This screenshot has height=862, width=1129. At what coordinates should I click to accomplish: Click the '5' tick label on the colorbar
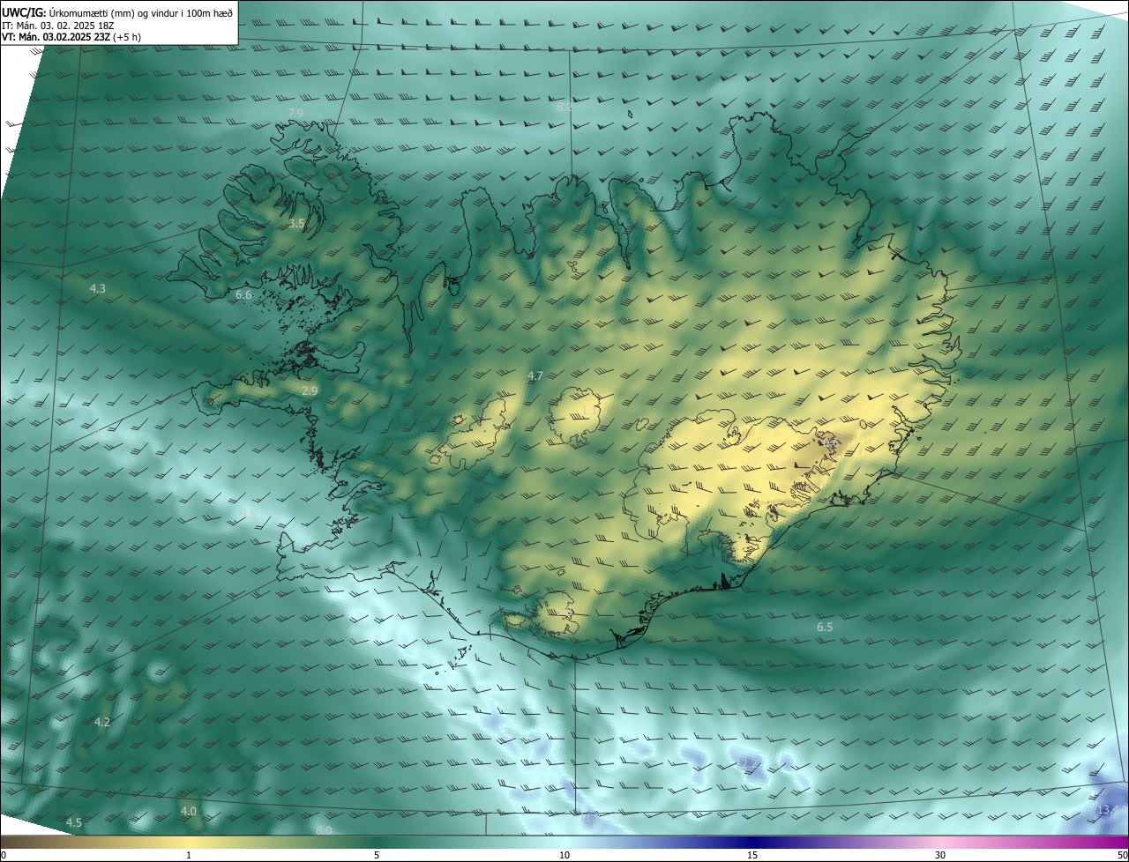[377, 855]
